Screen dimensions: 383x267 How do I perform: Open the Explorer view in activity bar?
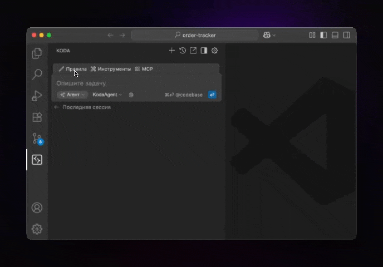[x=37, y=53]
